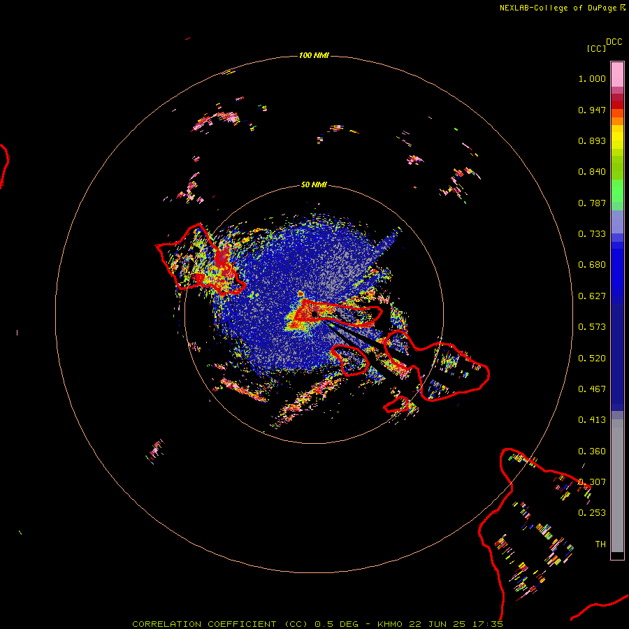Click the 0.253 color scale value
The image size is (629, 629).
coord(592,513)
